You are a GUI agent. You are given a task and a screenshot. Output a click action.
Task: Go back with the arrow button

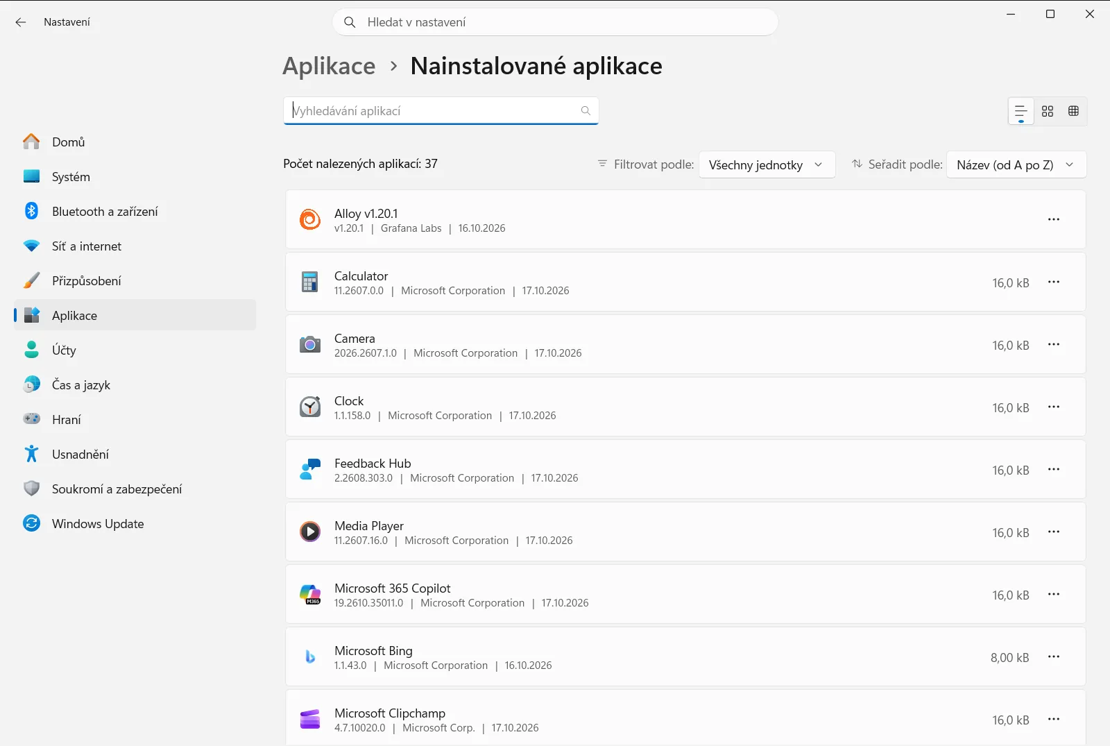click(x=21, y=22)
